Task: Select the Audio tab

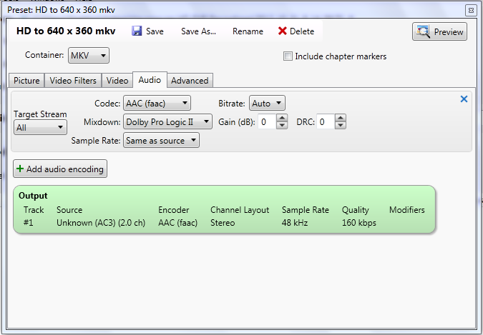Action: click(x=150, y=80)
